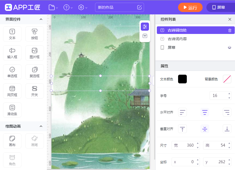Select the 角色 character widget
The height and width of the screenshot is (170, 235).
12,160
